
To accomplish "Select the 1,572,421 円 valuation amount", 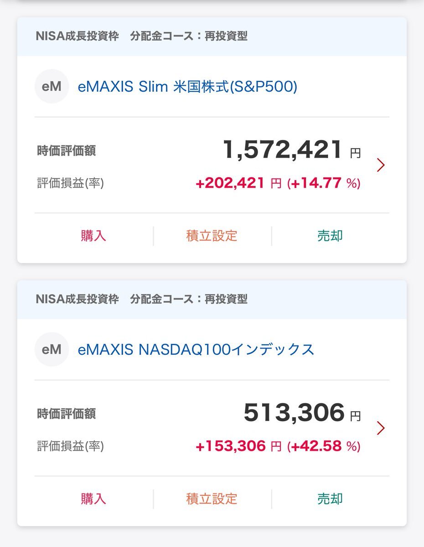I will point(291,150).
